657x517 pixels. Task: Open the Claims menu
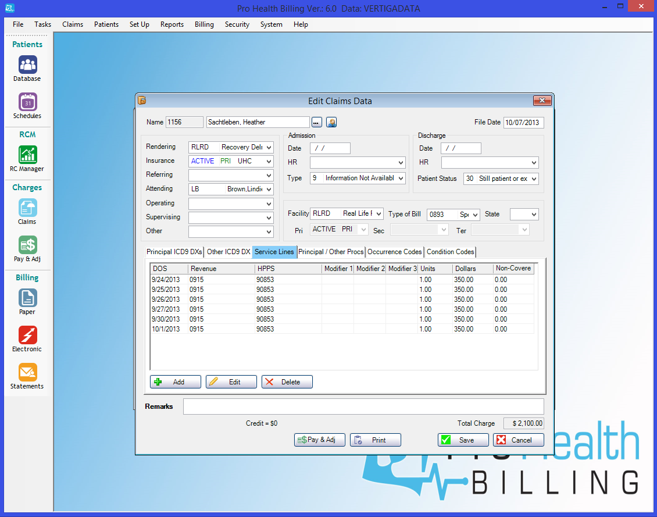click(x=72, y=24)
